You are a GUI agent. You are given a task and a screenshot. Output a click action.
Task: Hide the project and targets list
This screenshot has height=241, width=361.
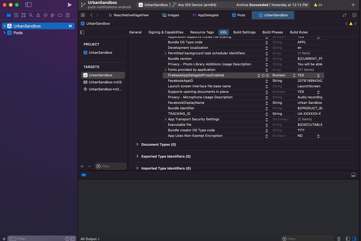[82, 32]
